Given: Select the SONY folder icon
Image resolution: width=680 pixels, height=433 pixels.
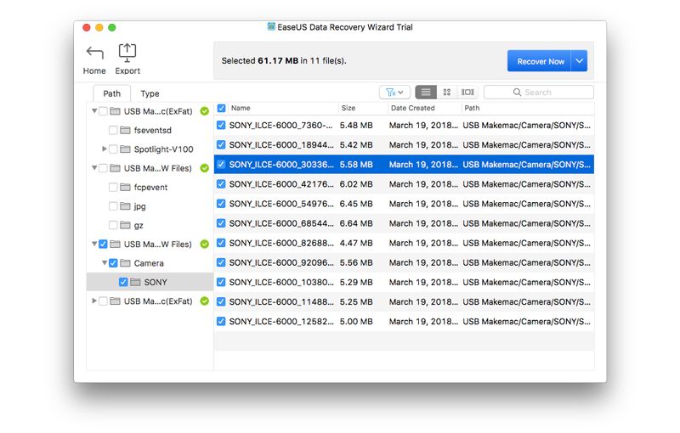Looking at the screenshot, I should pyautogui.click(x=135, y=282).
